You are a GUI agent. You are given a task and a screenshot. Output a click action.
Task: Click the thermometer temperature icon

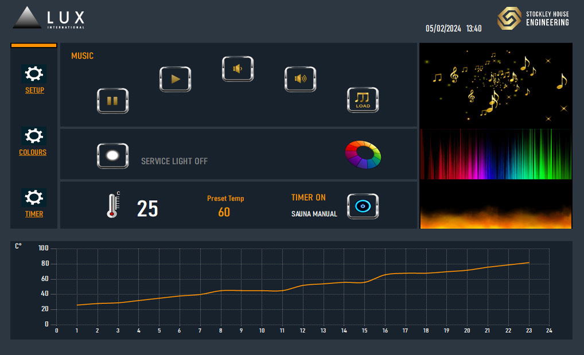click(113, 206)
